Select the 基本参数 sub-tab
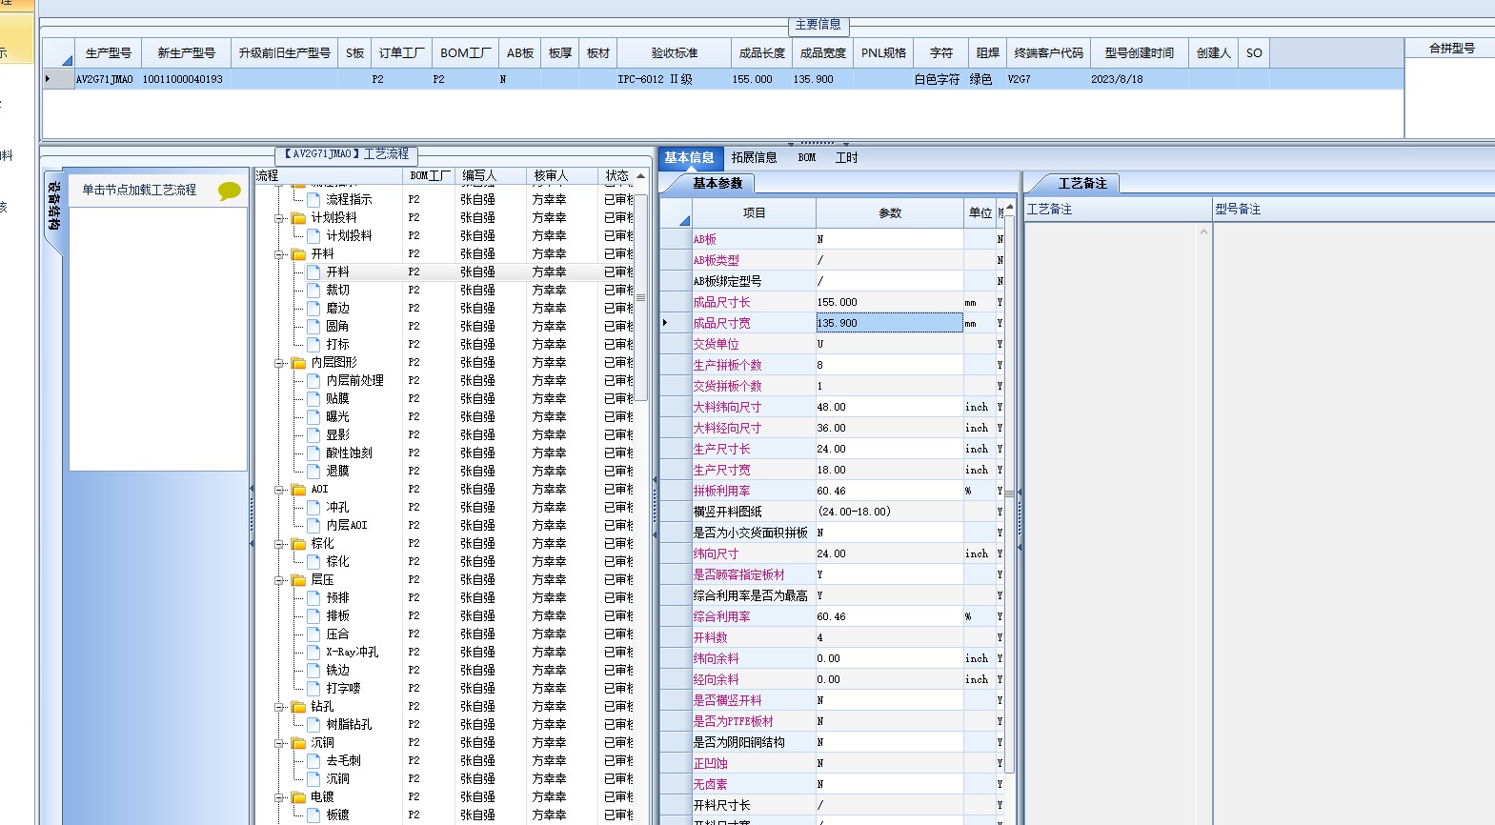Screen dimensions: 1495x825 [x=717, y=183]
